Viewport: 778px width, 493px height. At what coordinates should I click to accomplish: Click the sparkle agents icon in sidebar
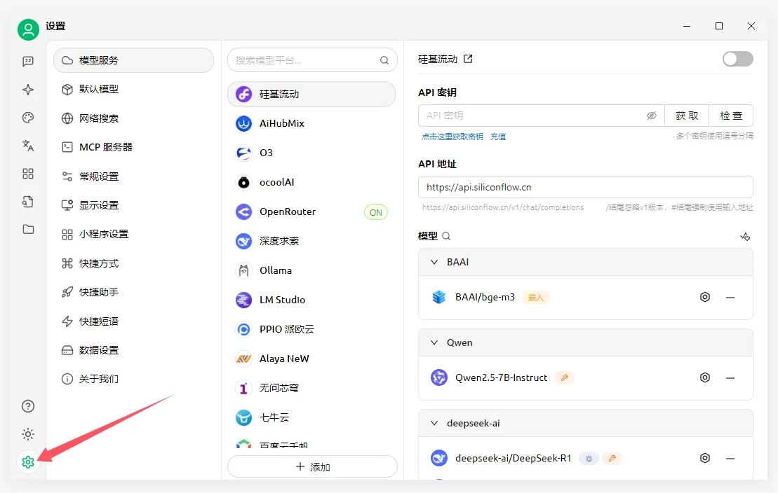tap(28, 90)
